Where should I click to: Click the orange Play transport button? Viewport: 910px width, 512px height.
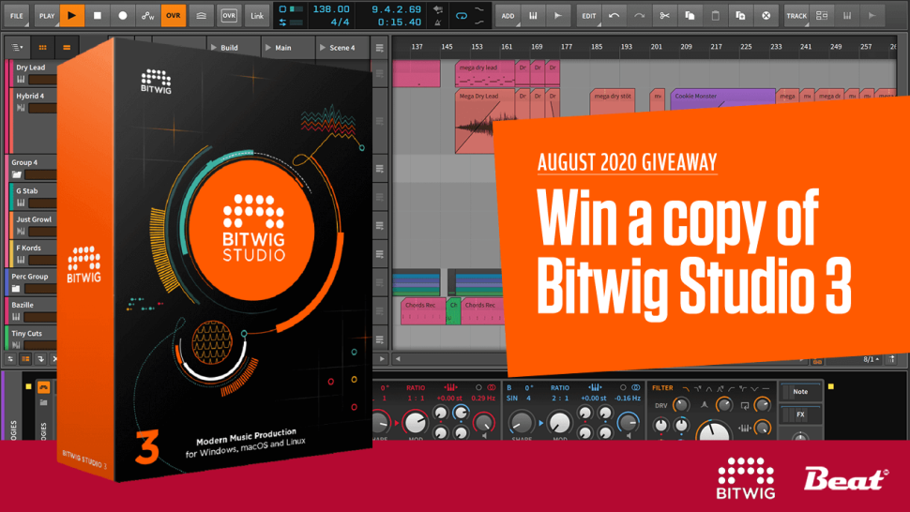point(72,16)
